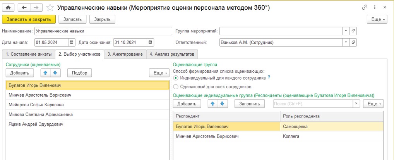Click the Закрыть button

pos(102,19)
